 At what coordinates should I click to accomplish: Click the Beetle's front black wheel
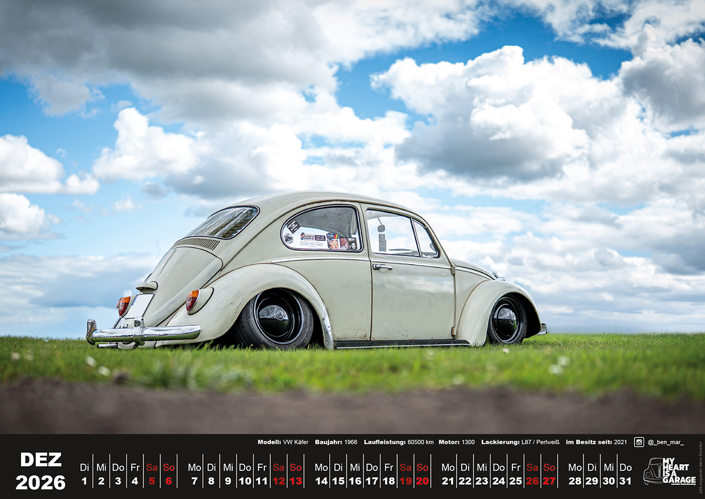pos(507,320)
